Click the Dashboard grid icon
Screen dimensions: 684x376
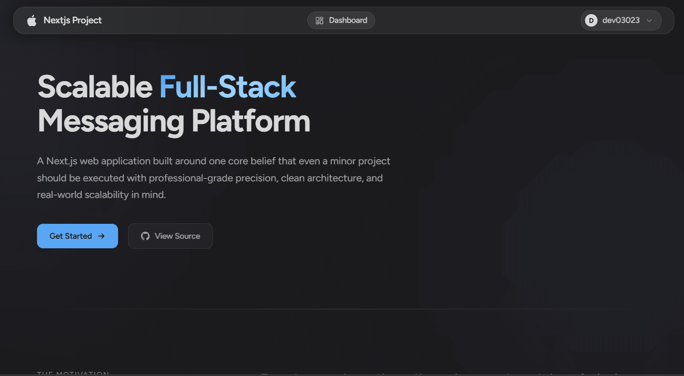click(319, 20)
